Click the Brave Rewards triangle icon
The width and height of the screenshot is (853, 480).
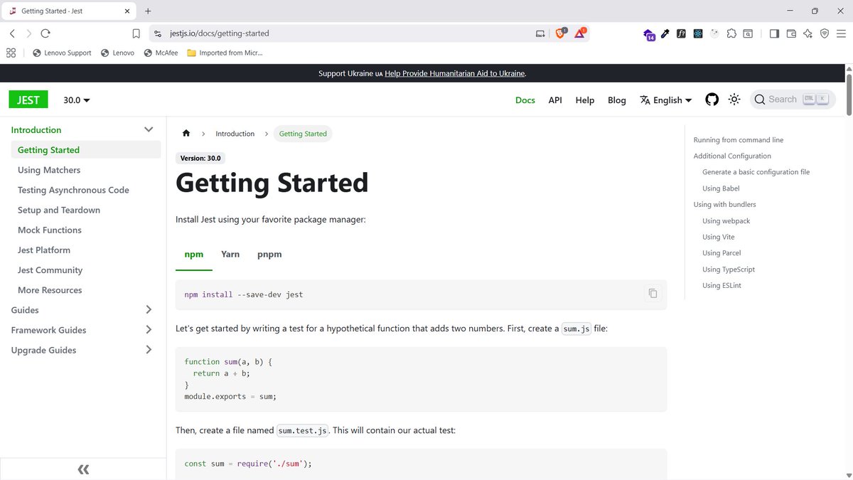[580, 33]
